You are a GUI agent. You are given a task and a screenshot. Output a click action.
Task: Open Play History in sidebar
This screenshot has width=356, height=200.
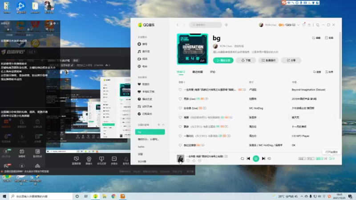145,99
